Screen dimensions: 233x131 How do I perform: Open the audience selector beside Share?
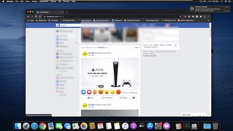tap(134, 98)
